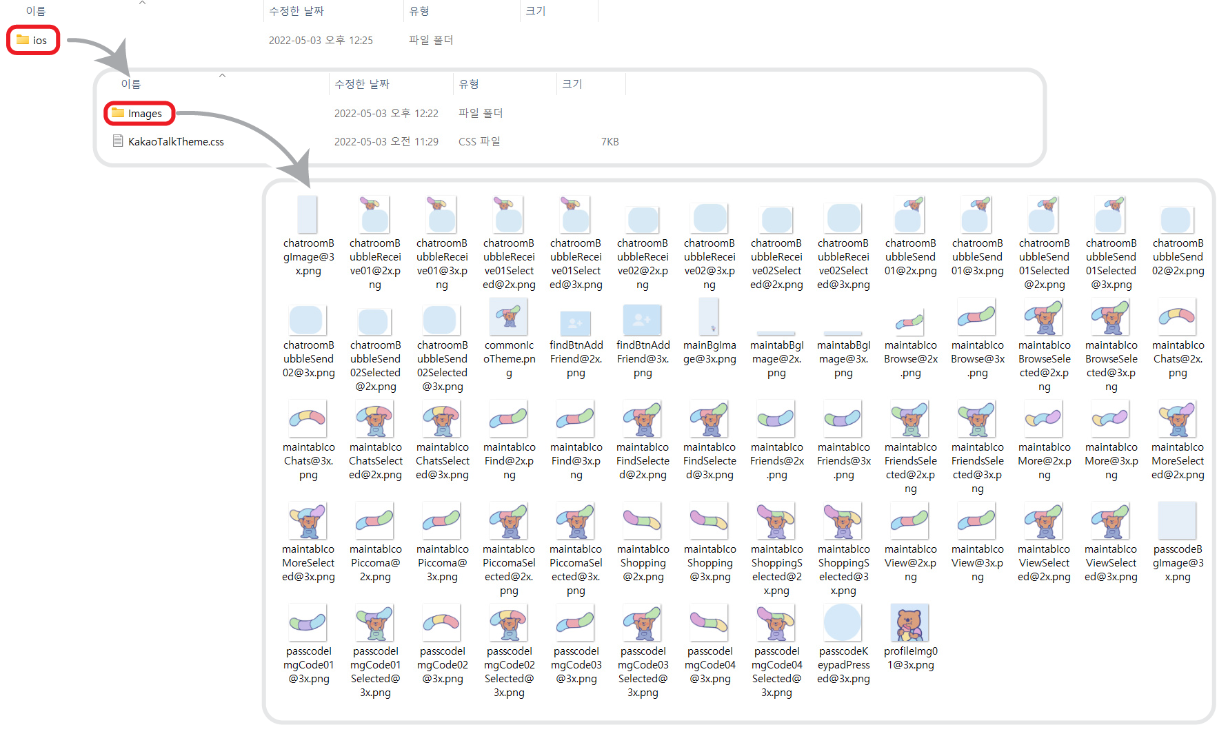Screen dimensions: 1228x736
Task: Select maintabIcoFindSelected@2x.png file
Action: point(643,440)
